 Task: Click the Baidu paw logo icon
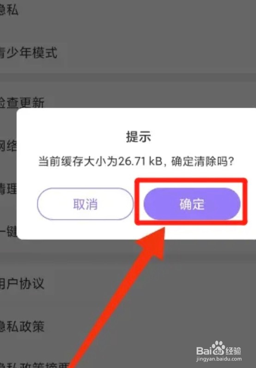(218, 348)
